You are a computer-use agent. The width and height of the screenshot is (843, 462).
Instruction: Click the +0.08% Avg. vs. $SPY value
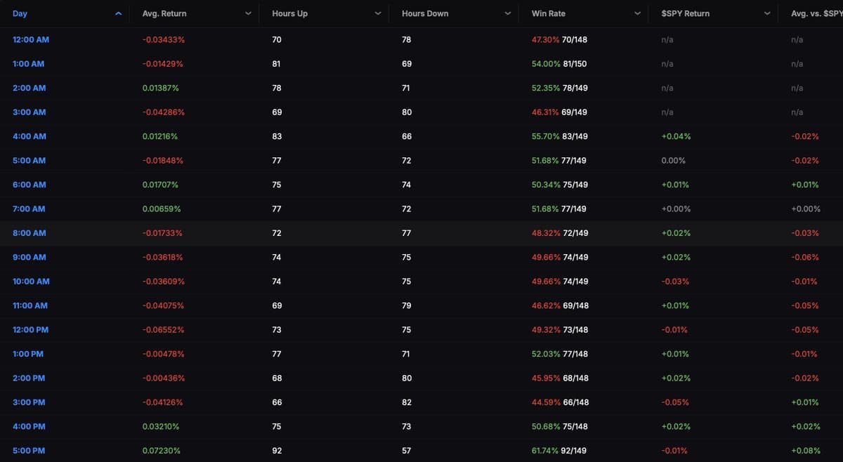tap(805, 450)
